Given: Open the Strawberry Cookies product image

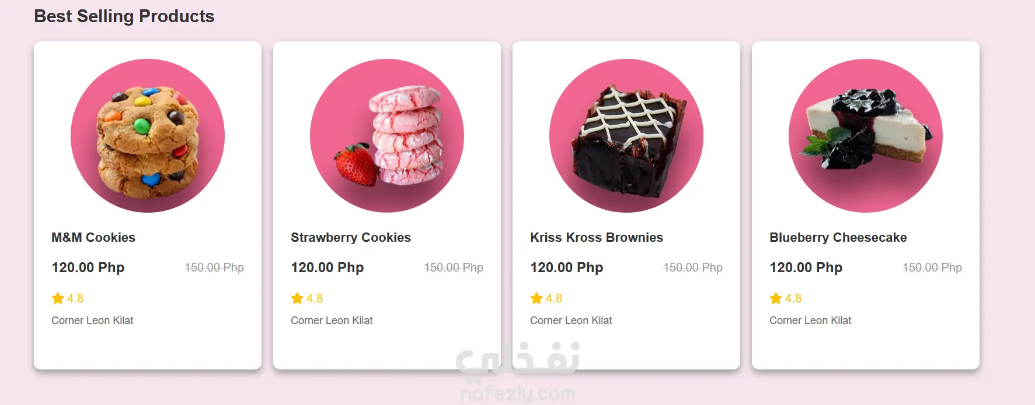Looking at the screenshot, I should (387, 136).
